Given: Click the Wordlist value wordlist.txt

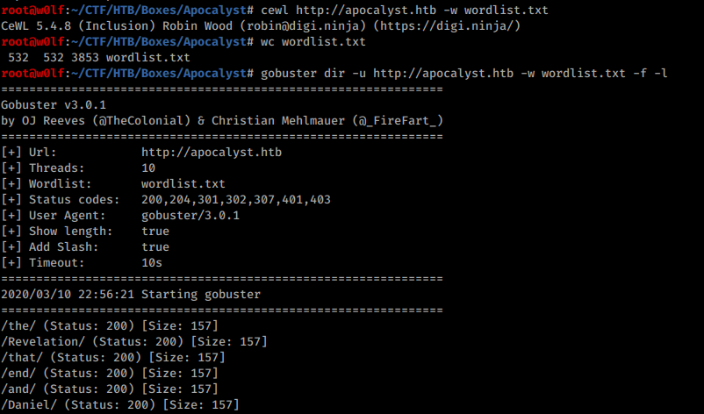Looking at the screenshot, I should coord(183,183).
